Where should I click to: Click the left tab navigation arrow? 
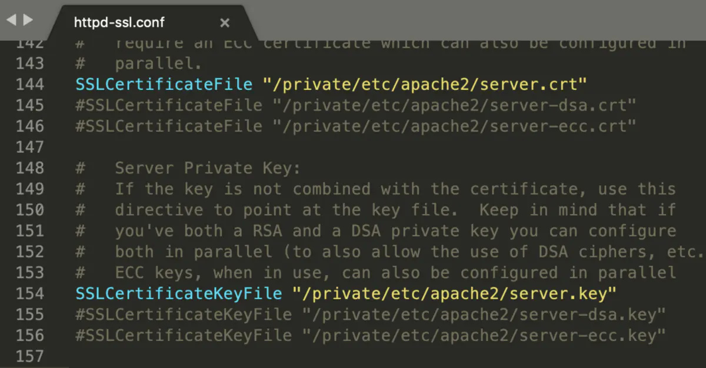[x=11, y=20]
